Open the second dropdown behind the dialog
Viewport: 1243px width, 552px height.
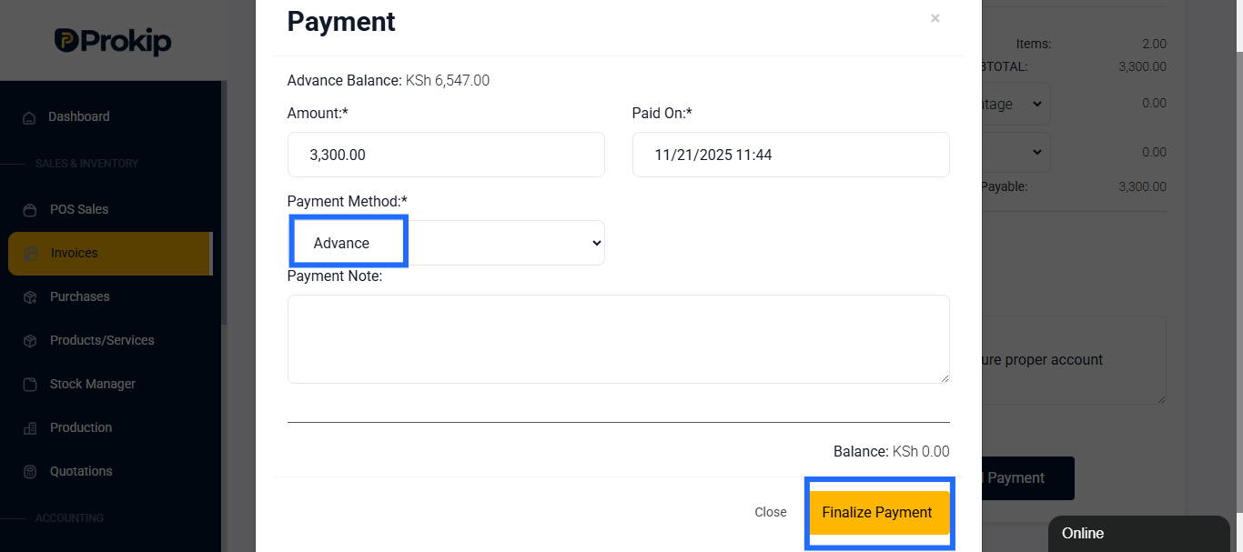pyautogui.click(x=1016, y=152)
